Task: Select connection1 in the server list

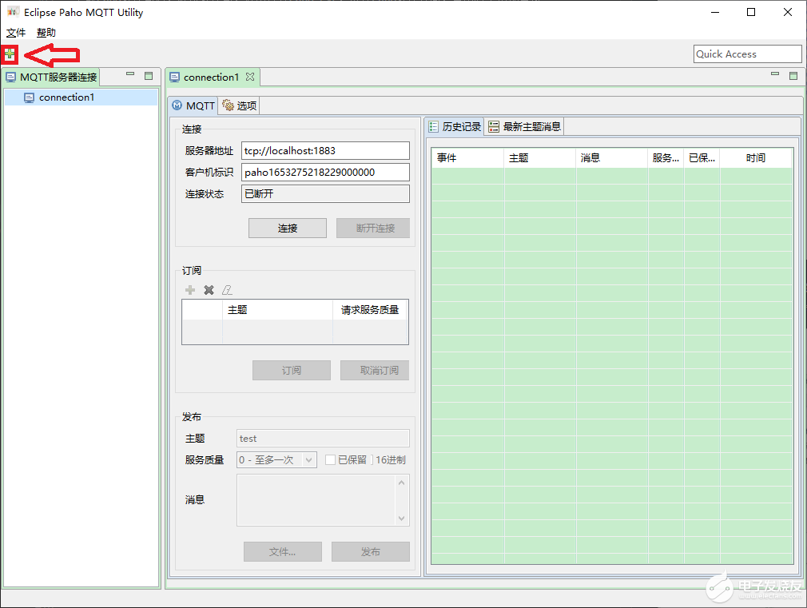Action: pos(66,97)
